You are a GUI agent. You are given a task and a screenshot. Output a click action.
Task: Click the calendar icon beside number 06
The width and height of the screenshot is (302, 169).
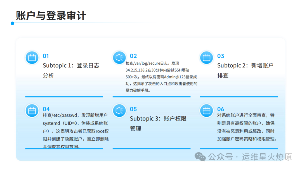point(206,111)
